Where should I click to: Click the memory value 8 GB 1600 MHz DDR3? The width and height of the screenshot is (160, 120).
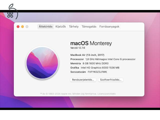95,63
